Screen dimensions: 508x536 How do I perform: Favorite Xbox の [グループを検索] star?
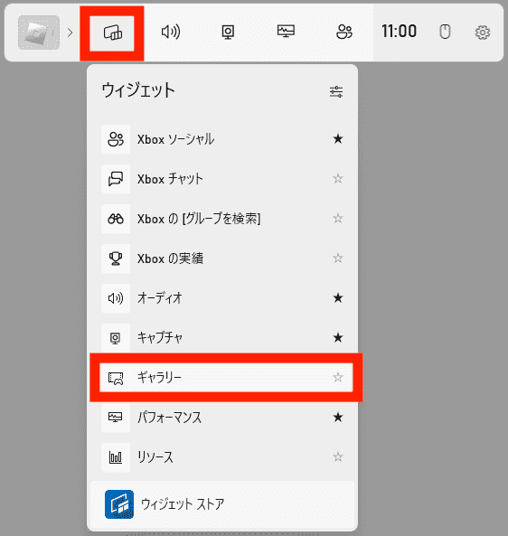[x=338, y=218]
